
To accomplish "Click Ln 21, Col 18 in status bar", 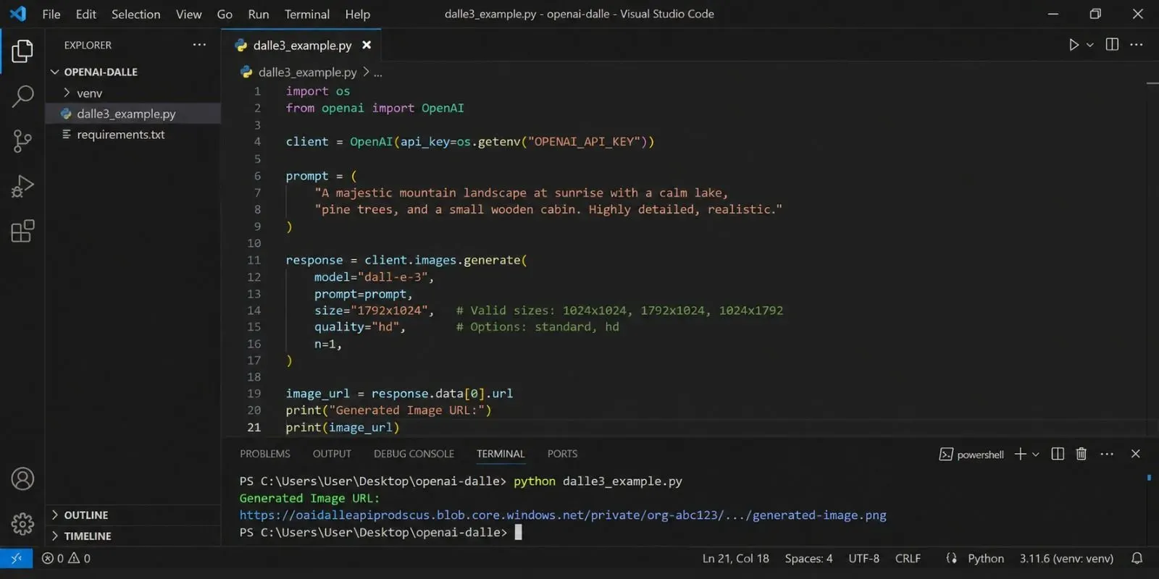I will click(735, 558).
